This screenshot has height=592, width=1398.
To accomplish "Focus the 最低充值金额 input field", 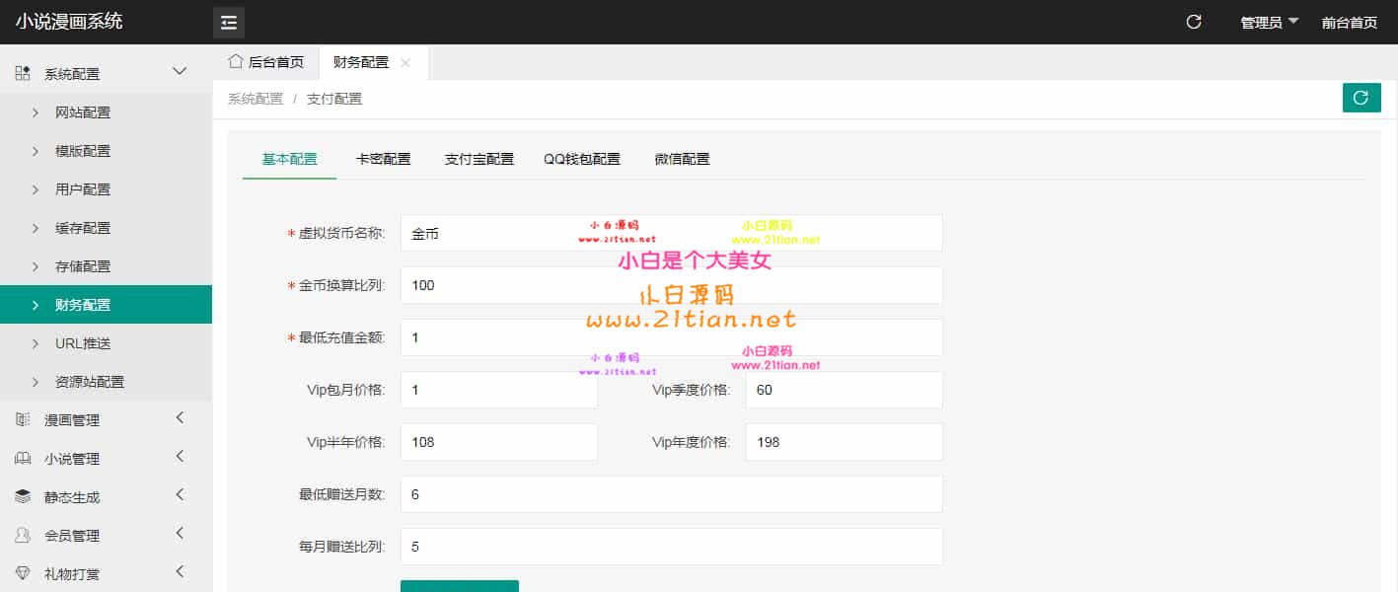I will pos(672,337).
